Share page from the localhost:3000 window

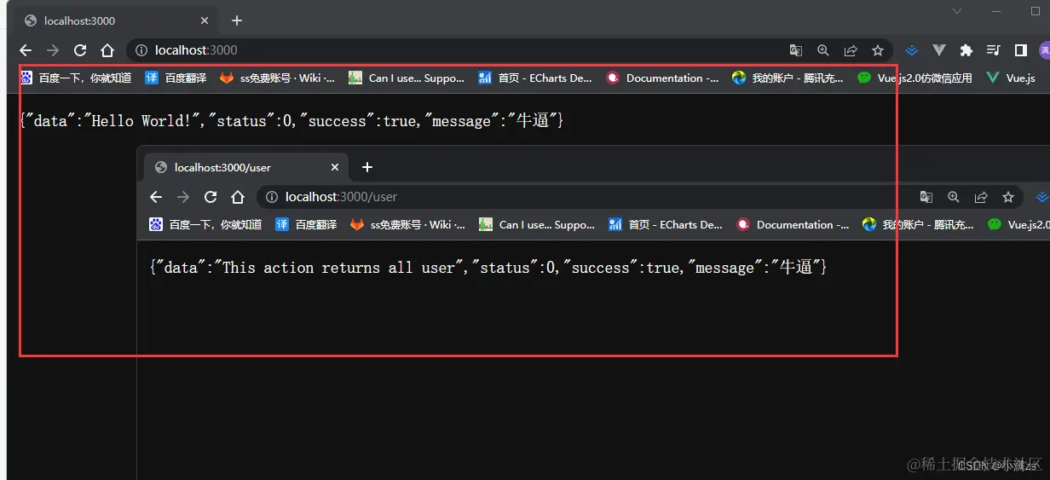point(851,50)
